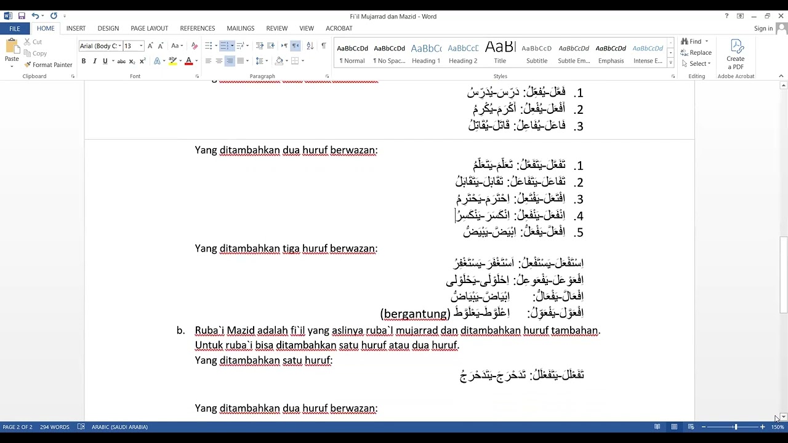Viewport: 788px width, 443px height.
Task: Create a PDF with Adobe Acrobat
Action: point(735,54)
